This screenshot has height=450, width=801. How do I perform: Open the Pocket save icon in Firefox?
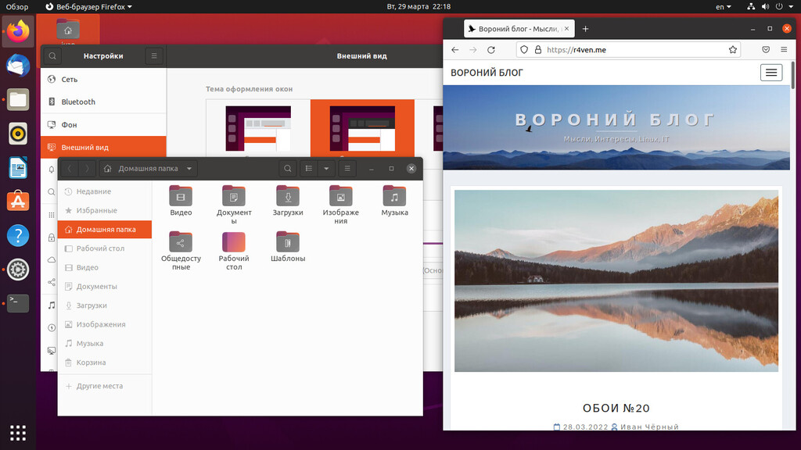(x=766, y=50)
